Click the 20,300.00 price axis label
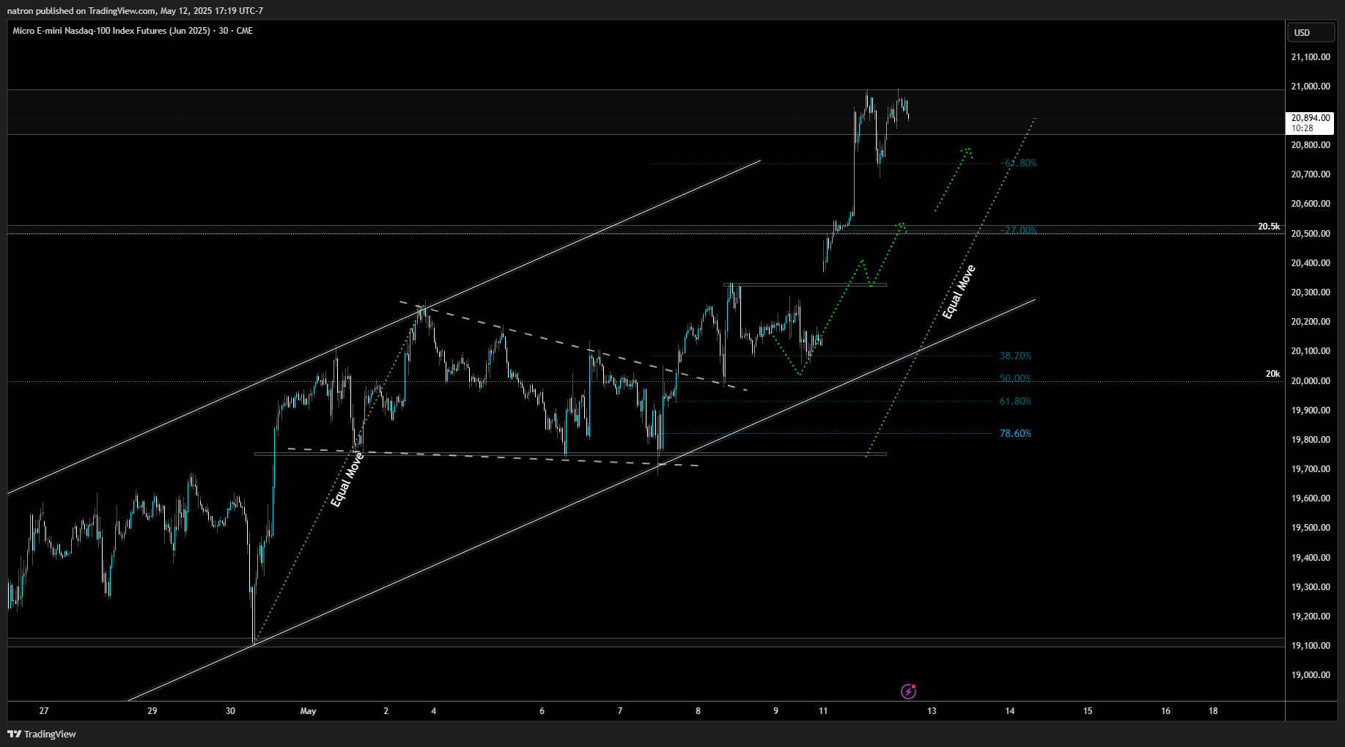The height and width of the screenshot is (747, 1345). [x=1311, y=292]
